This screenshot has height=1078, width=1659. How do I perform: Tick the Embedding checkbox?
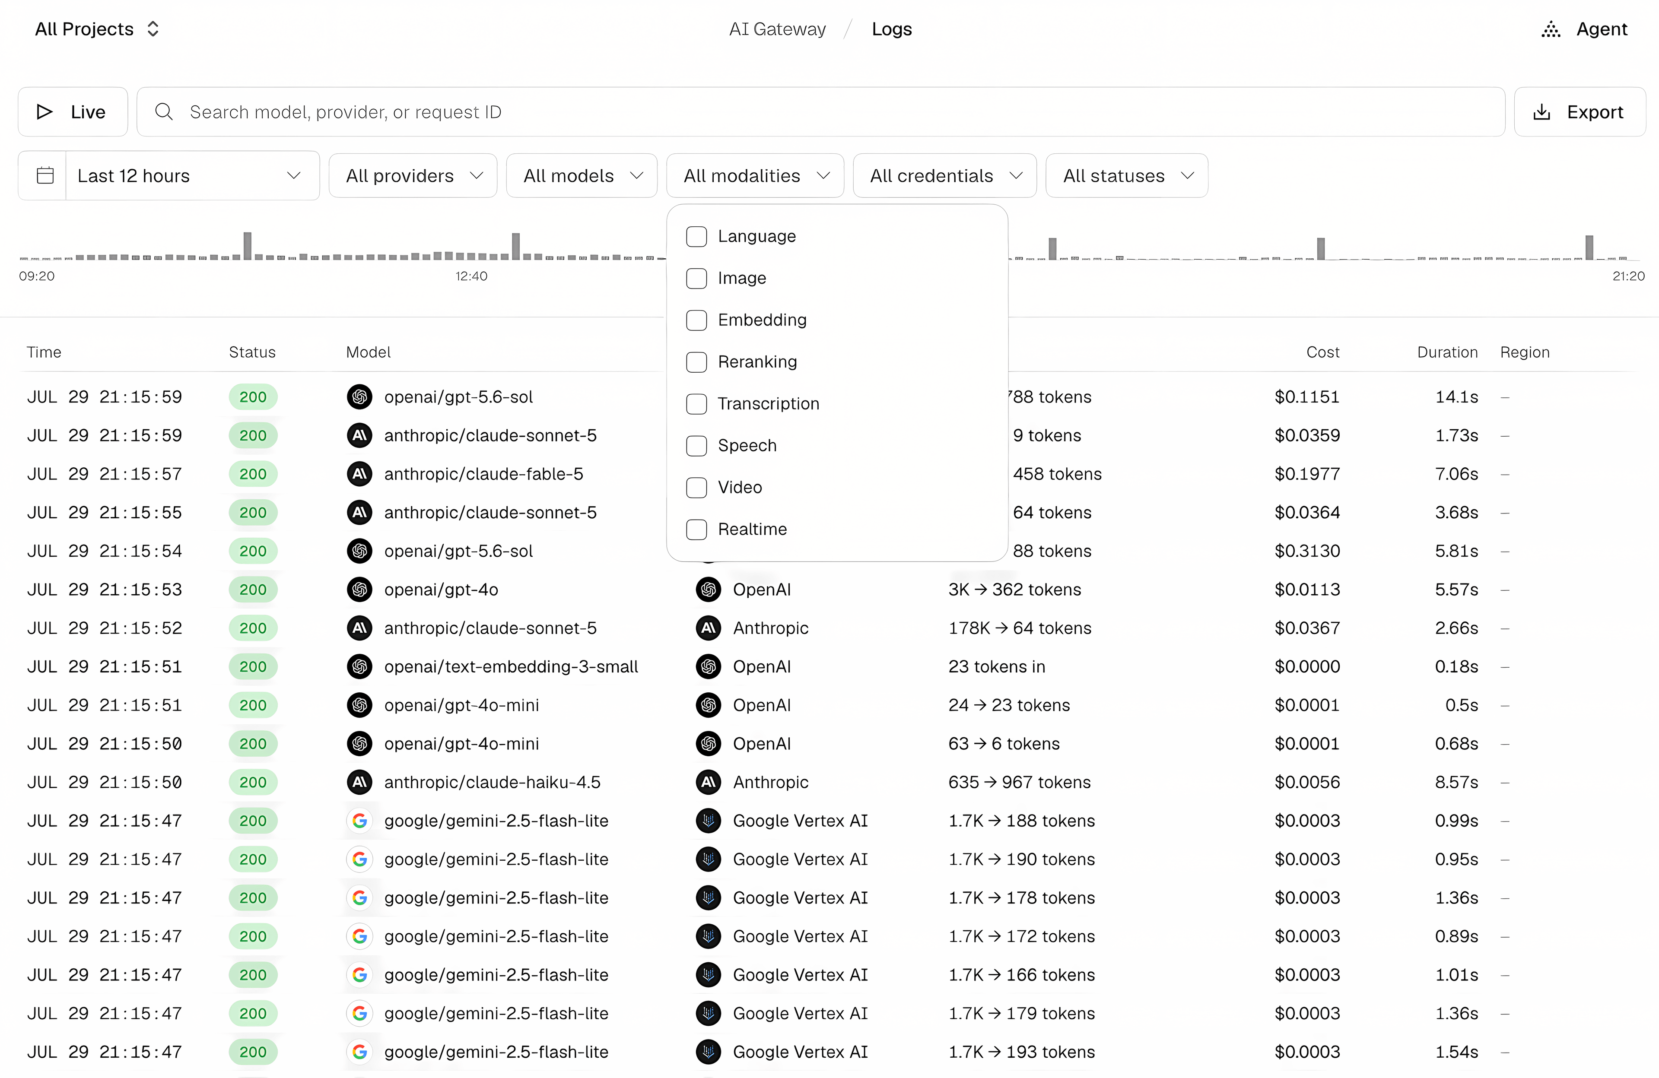coord(696,320)
